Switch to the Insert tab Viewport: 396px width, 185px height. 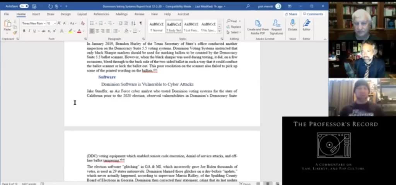(x=36, y=14)
